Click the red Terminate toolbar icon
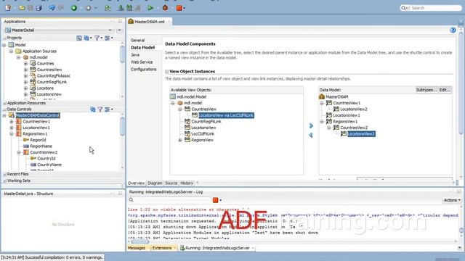The image size is (465, 261). coord(179,8)
